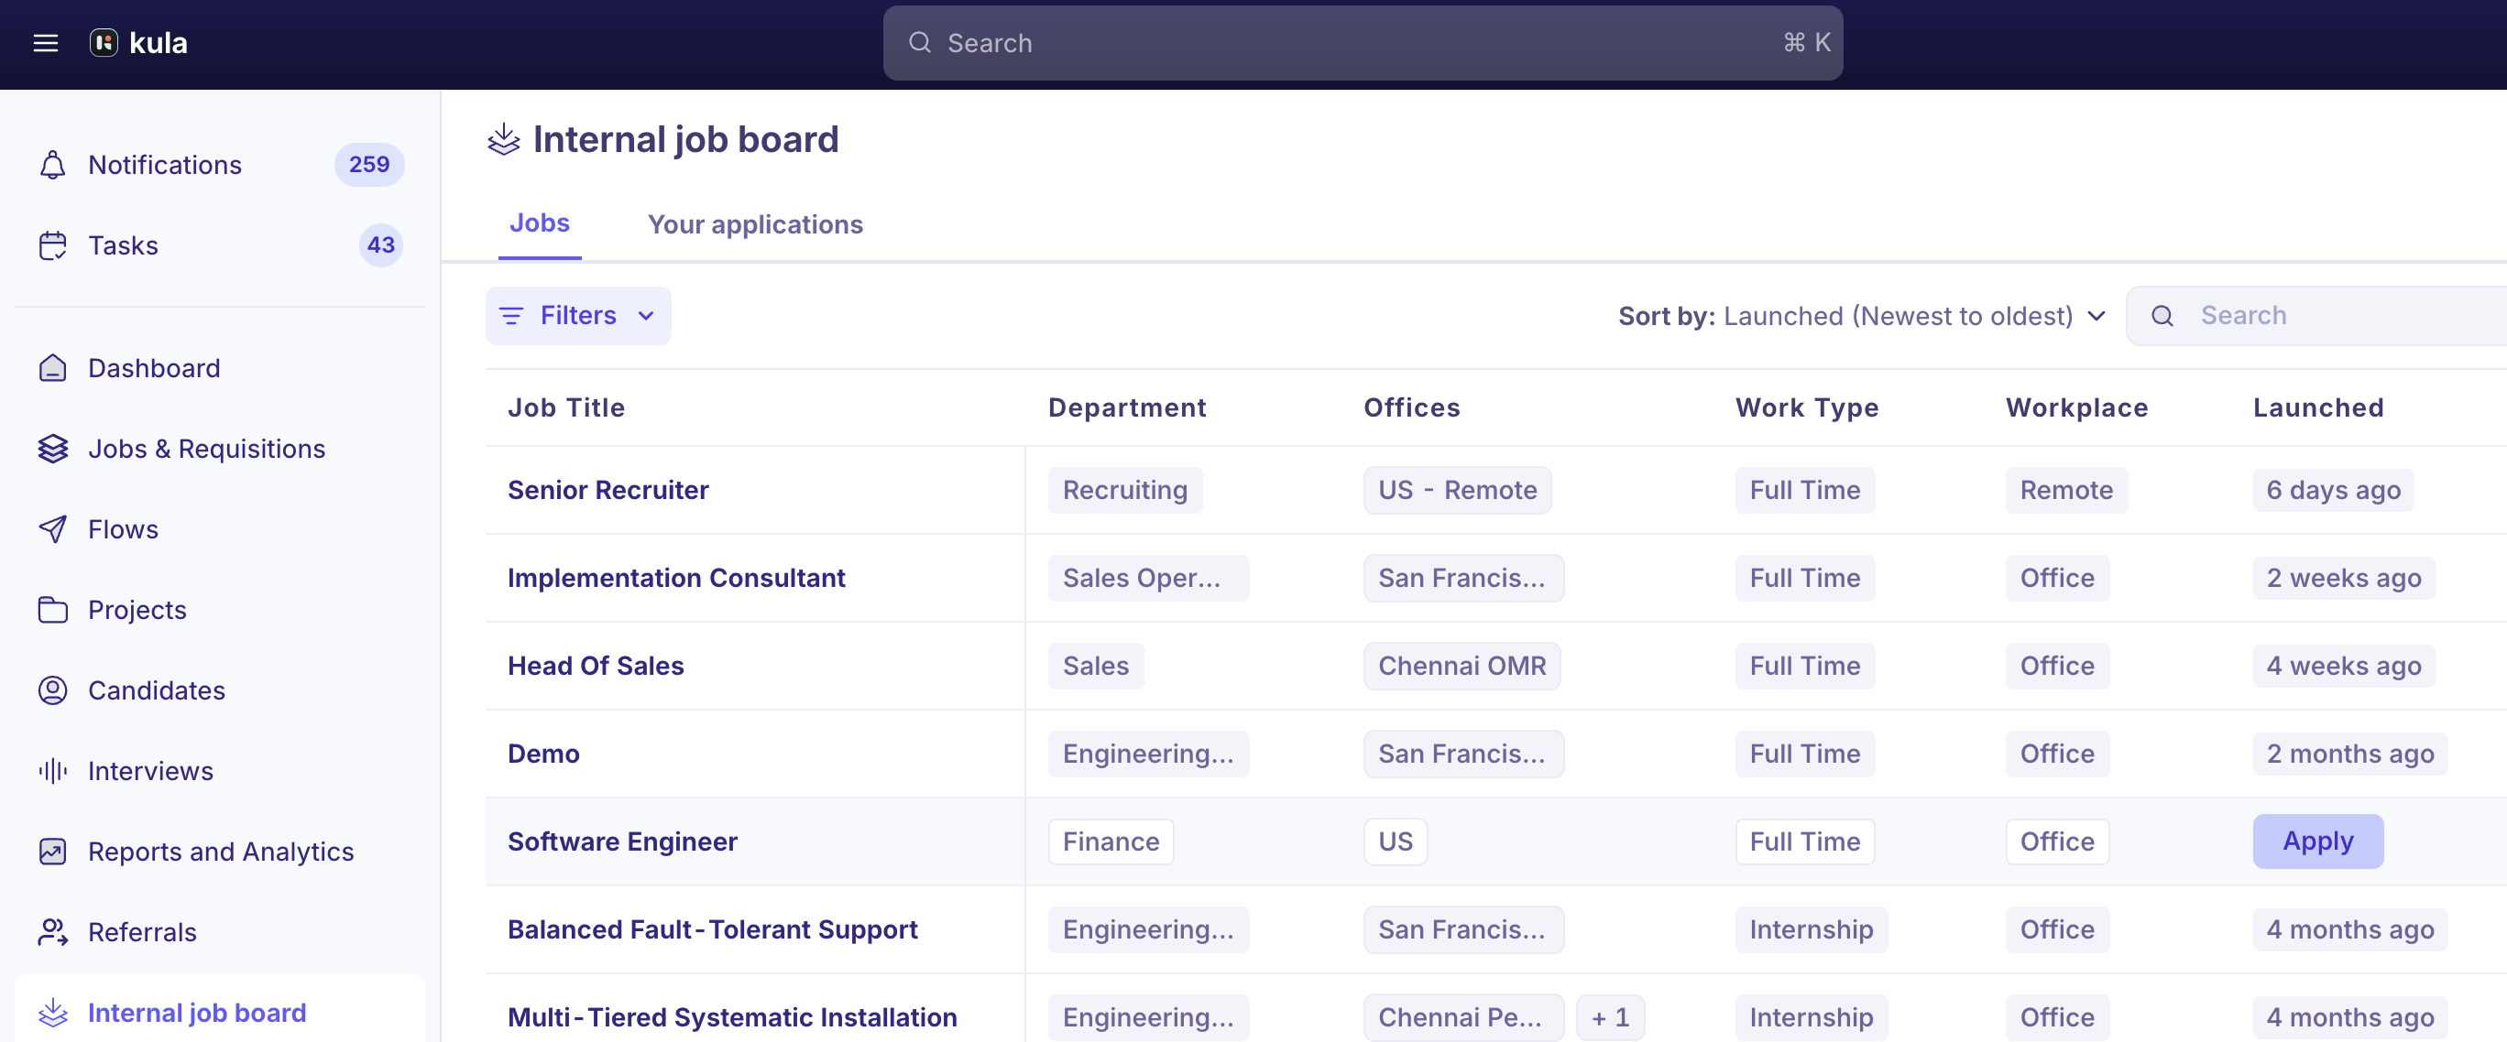2507x1042 pixels.
Task: Open the Sort by Launched dropdown
Action: coord(1863,316)
